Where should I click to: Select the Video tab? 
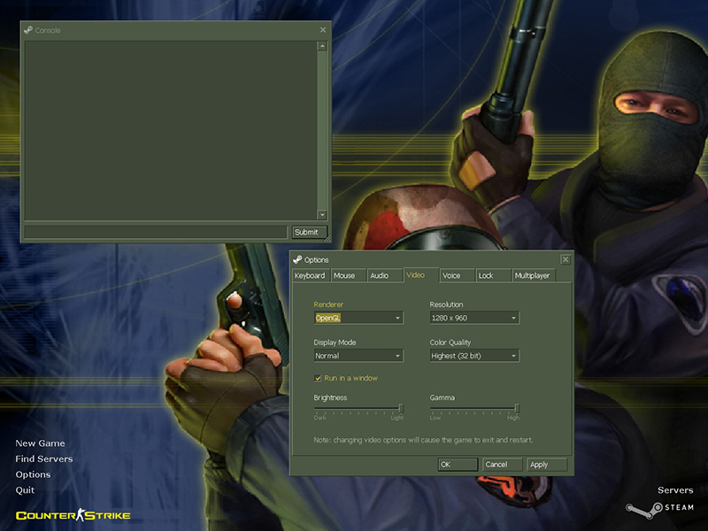click(x=421, y=275)
